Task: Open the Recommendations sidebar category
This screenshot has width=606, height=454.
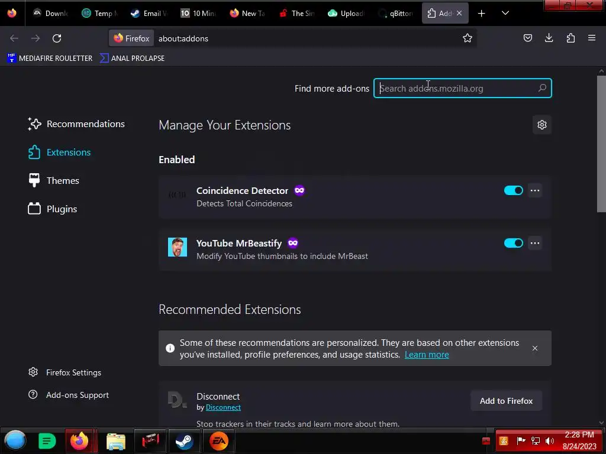Action: (x=76, y=124)
